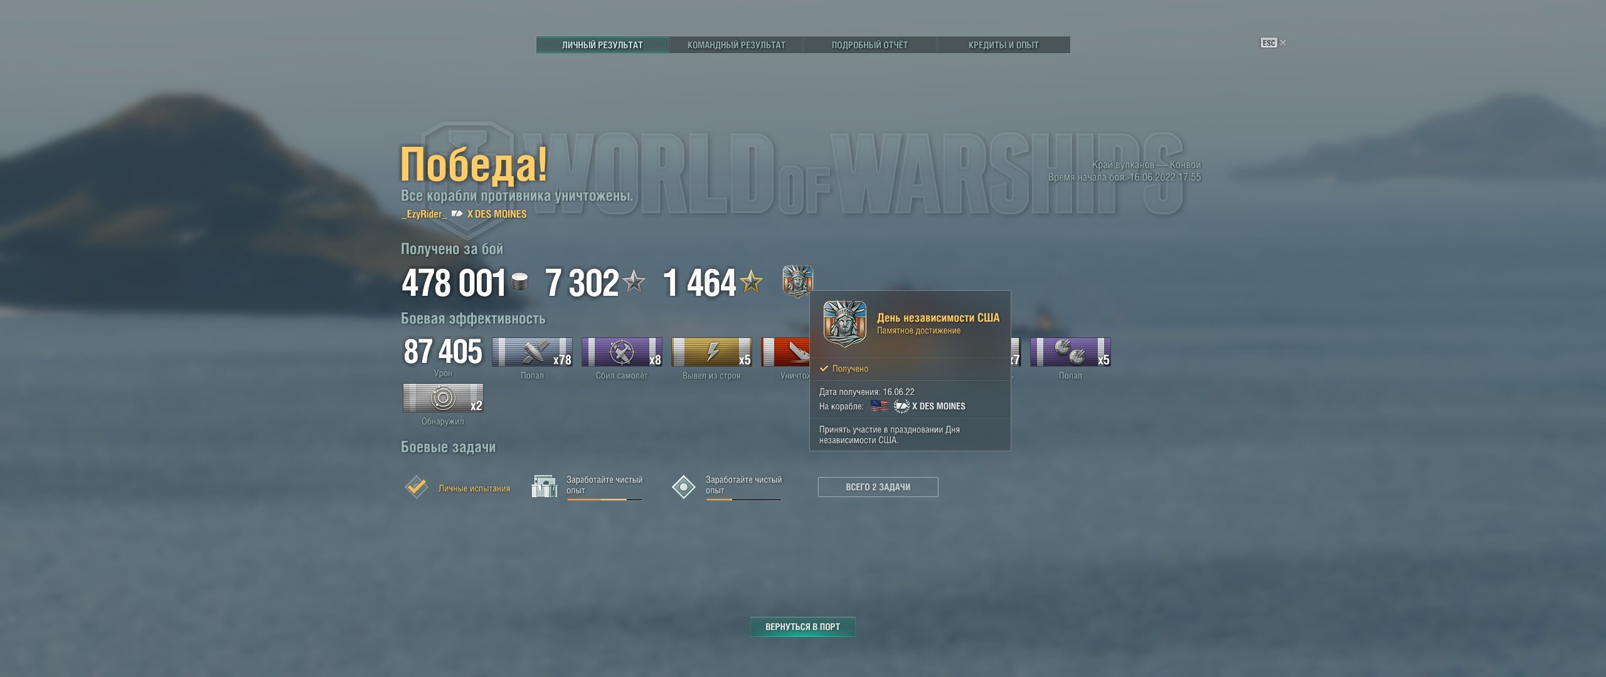Image resolution: width=1606 pixels, height=677 pixels.
Task: Click the spotted ribbon x2
Action: (x=443, y=397)
